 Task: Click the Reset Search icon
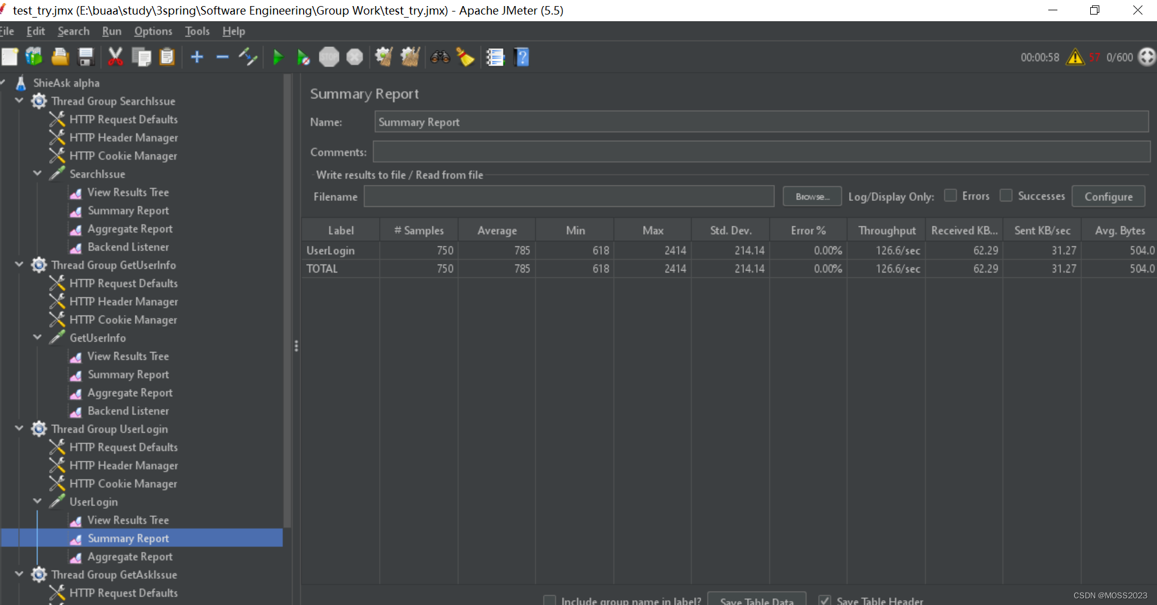click(465, 57)
